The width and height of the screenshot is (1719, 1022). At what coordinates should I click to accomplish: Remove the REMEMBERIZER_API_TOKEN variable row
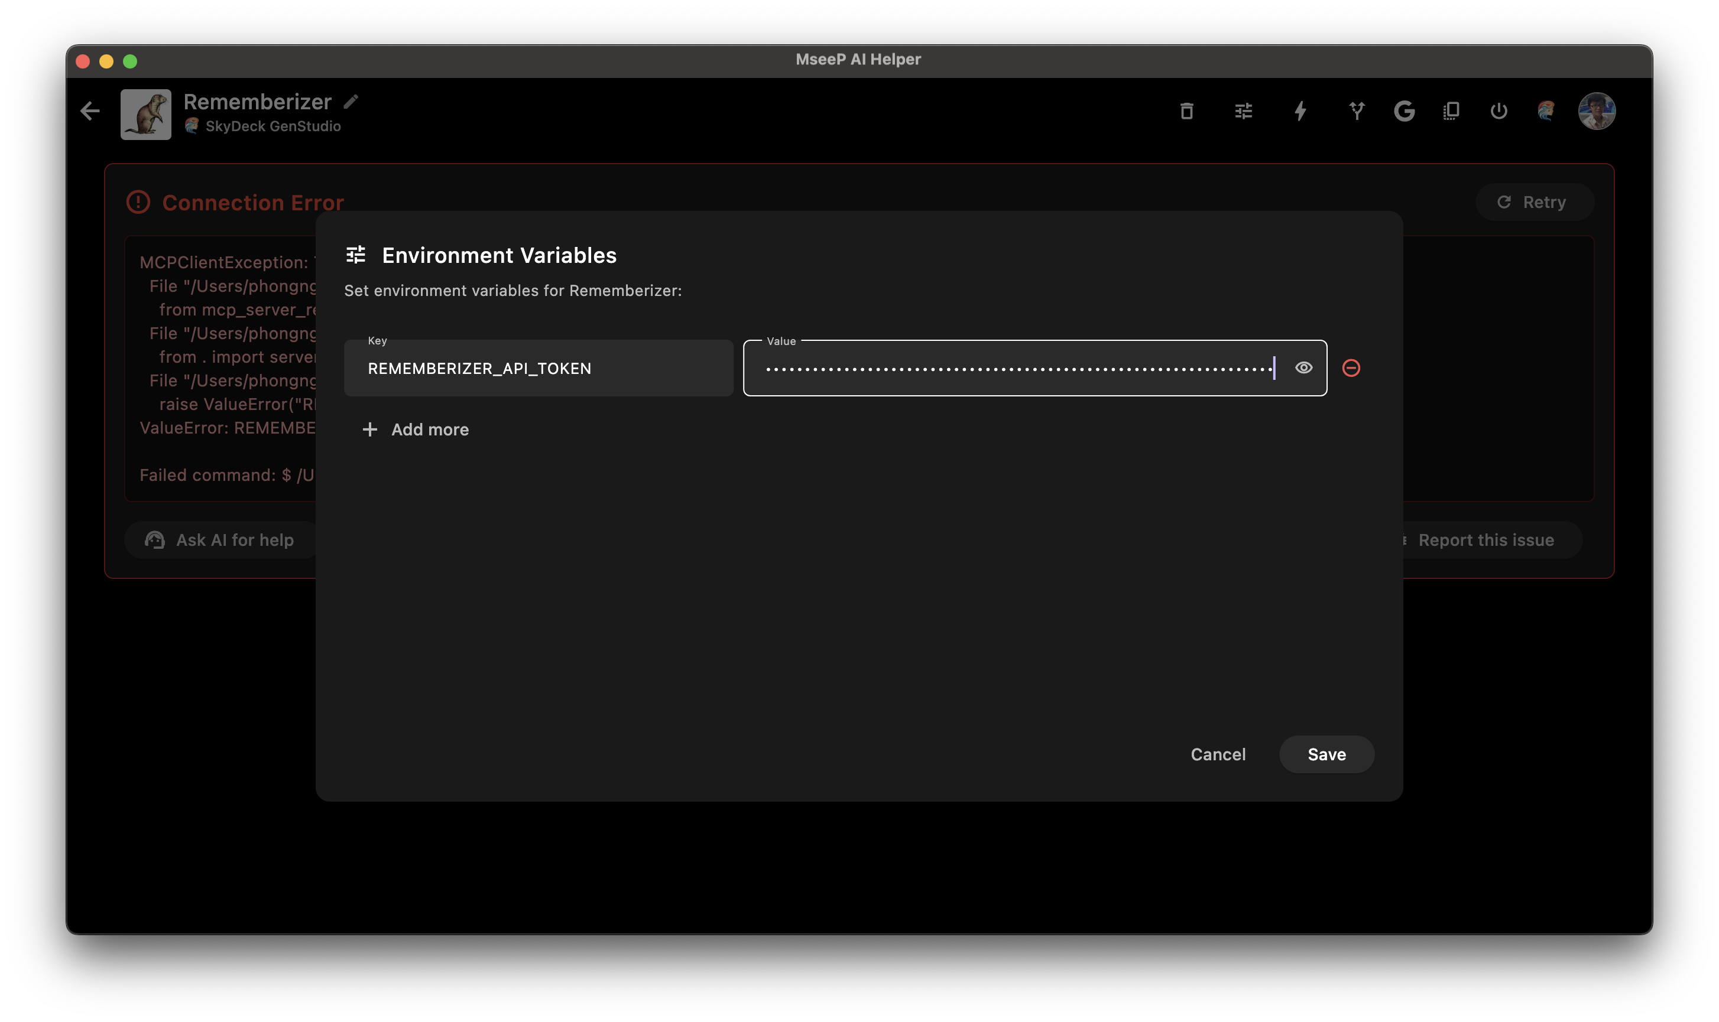point(1351,368)
